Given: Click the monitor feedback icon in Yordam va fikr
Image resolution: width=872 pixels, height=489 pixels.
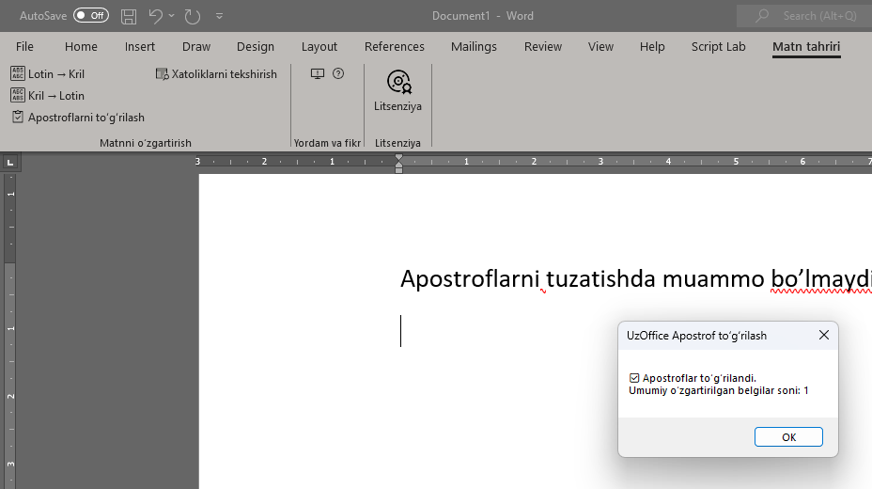Looking at the screenshot, I should coord(318,73).
